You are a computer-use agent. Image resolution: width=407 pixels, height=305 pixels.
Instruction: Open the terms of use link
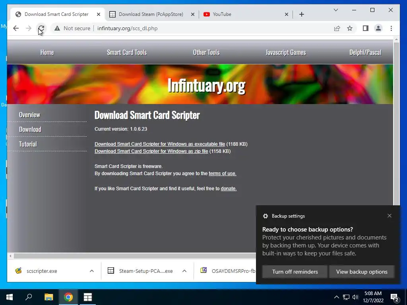coord(223,174)
